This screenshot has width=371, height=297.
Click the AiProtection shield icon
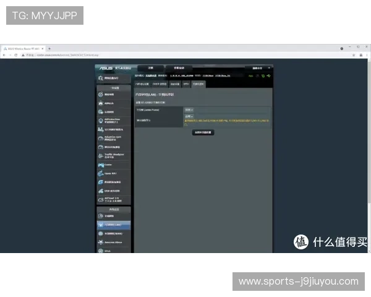coord(101,120)
